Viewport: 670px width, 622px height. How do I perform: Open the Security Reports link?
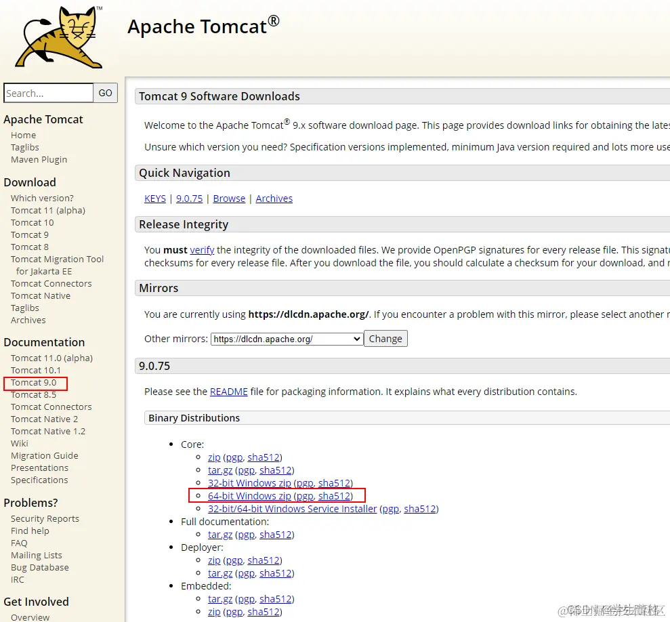pos(45,518)
